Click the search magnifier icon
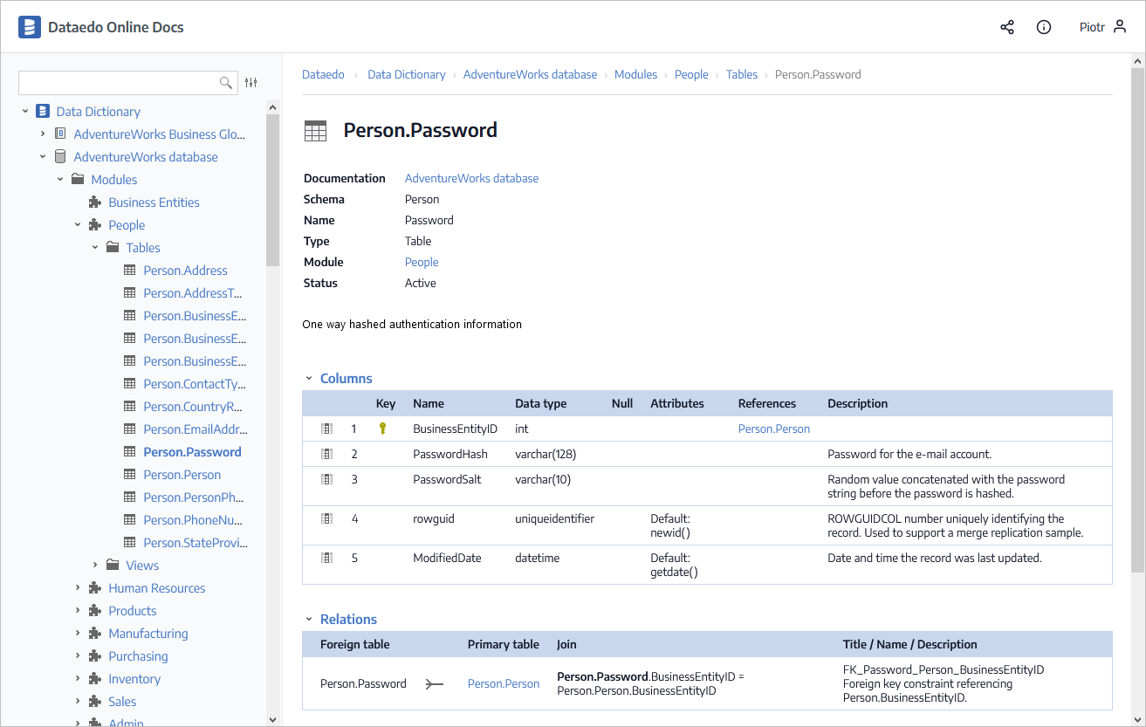This screenshot has width=1146, height=727. click(226, 83)
